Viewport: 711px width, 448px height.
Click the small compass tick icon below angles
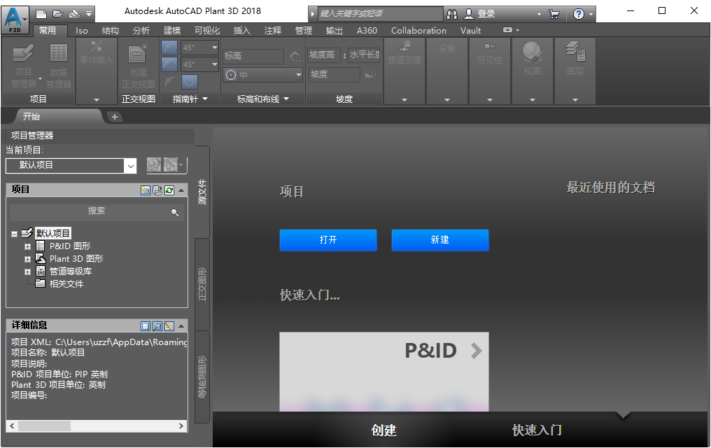[x=169, y=82]
